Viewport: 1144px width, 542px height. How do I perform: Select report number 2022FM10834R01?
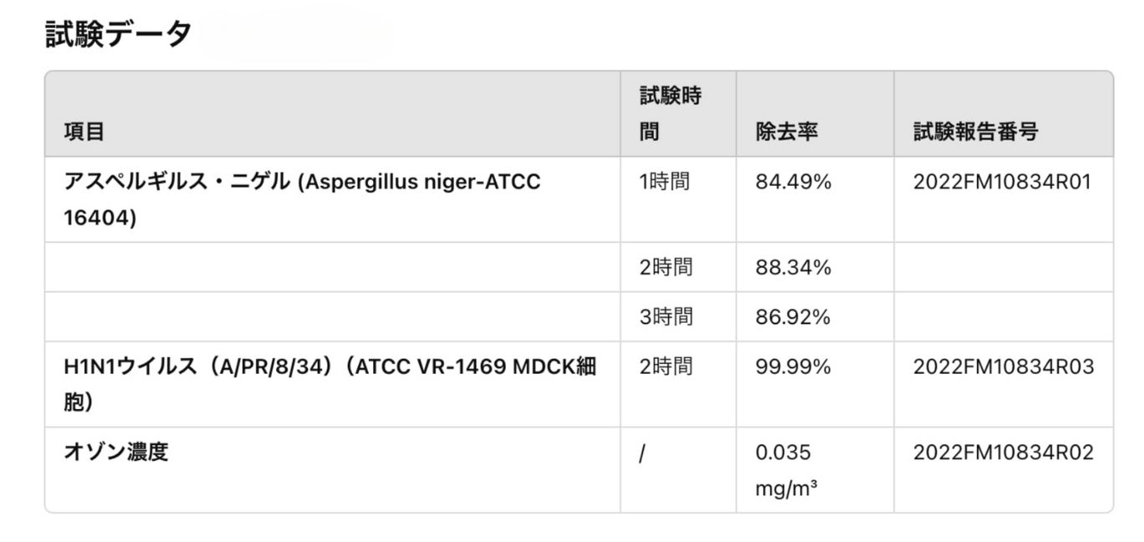click(x=1002, y=182)
